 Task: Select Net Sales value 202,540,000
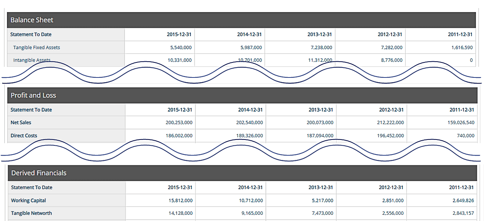tap(249, 123)
